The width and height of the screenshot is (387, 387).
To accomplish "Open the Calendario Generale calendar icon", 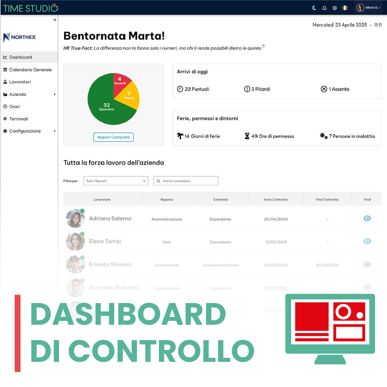I will (x=5, y=70).
